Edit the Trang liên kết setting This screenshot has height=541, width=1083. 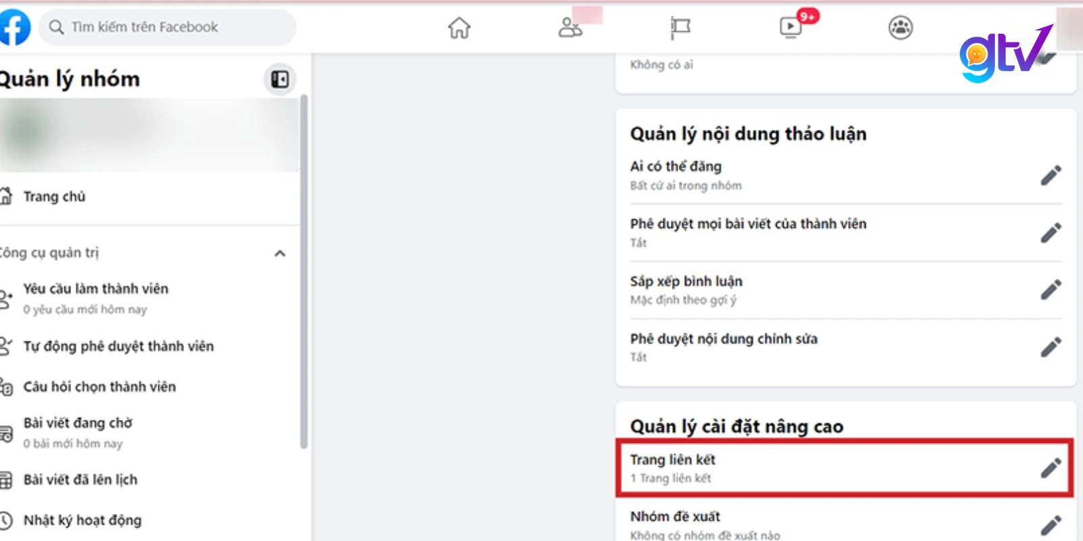[x=1051, y=468]
